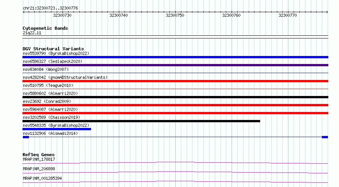Open the nsv5964087 (Almarri2020) label
Screen dimensions: 339x187
click(x=50, y=109)
